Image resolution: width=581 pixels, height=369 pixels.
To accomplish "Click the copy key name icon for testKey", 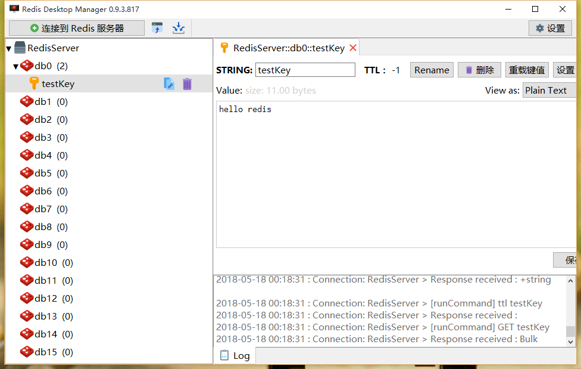I will (x=169, y=84).
